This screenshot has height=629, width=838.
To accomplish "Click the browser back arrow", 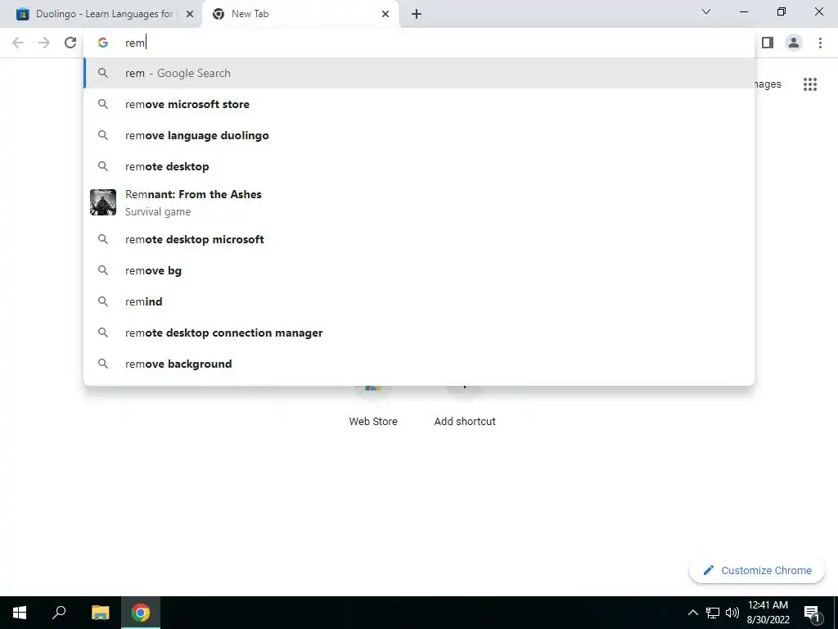I will point(18,43).
